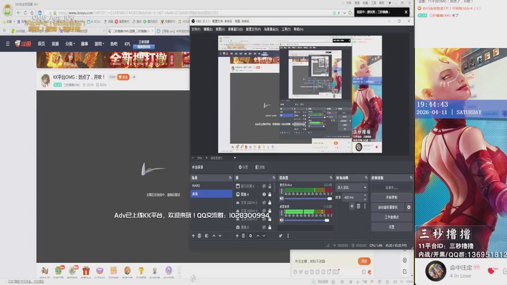Move selected scene up arrow
Viewport: 507px width, 285px height.
click(214, 236)
